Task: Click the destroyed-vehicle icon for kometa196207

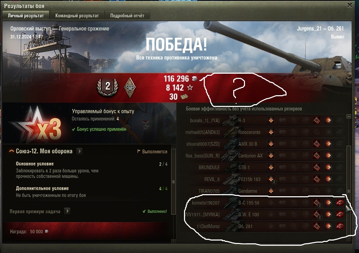Action: tap(340, 202)
